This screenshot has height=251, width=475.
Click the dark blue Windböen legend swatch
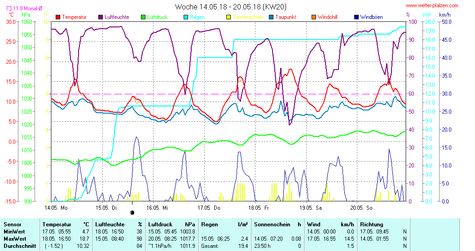[x=356, y=17]
